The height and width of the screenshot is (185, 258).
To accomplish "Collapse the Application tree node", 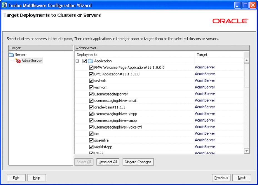I will pyautogui.click(x=77, y=61).
